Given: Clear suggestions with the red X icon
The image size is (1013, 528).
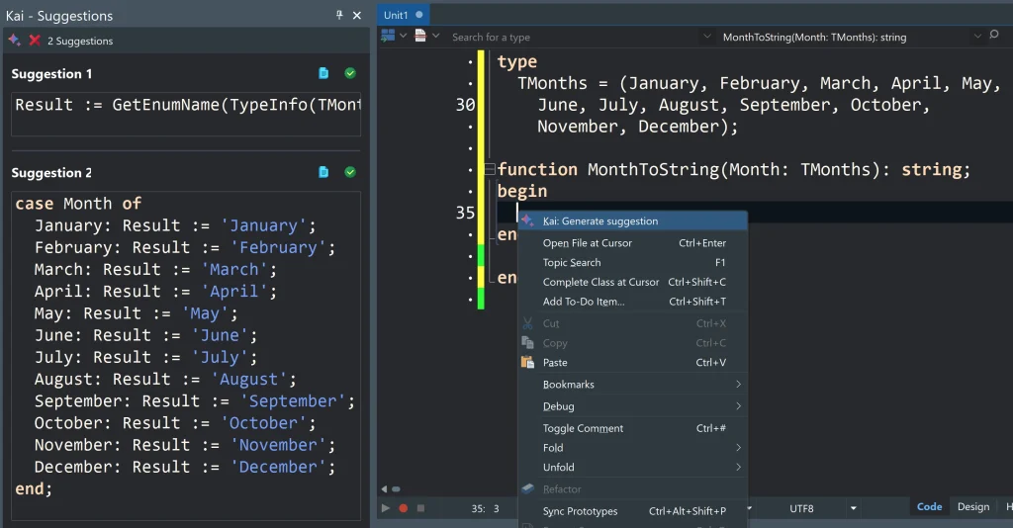Looking at the screenshot, I should tap(35, 41).
